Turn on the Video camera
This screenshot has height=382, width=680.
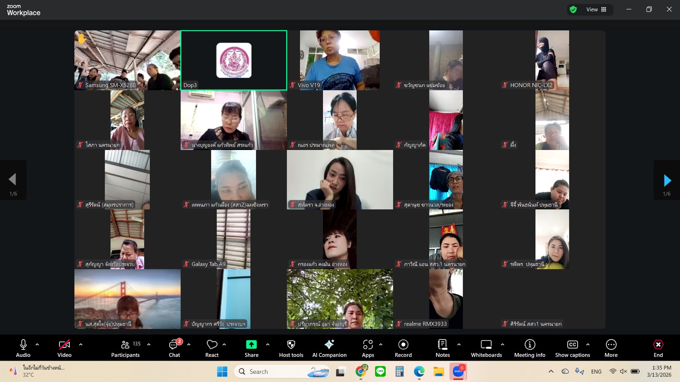click(64, 348)
